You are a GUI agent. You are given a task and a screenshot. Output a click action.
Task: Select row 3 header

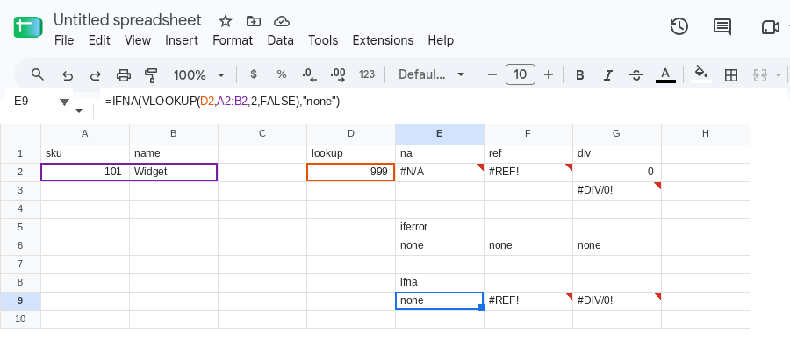(20, 191)
